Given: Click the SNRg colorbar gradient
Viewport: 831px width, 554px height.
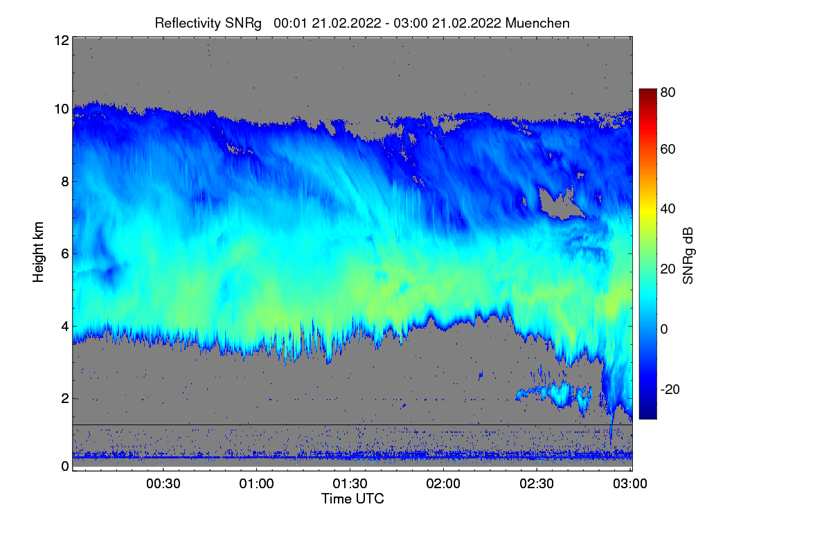Looking at the screenshot, I should 647,253.
